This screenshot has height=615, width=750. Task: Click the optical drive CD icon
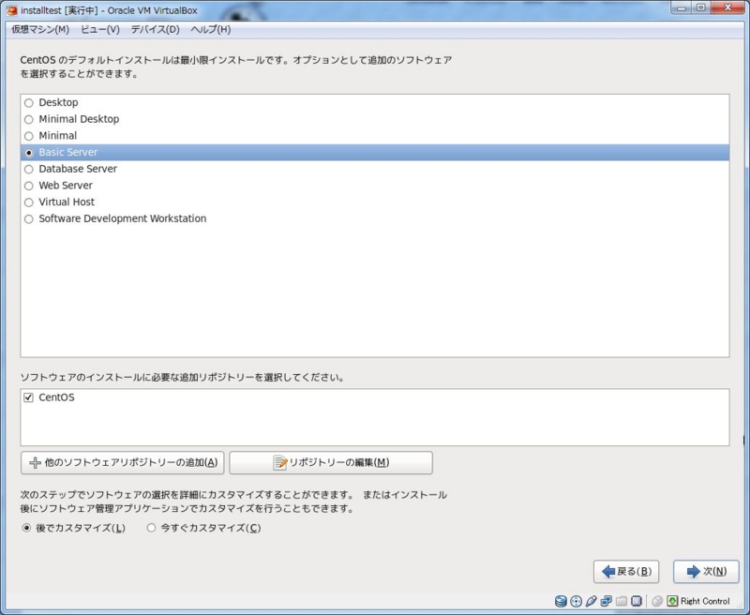(576, 601)
